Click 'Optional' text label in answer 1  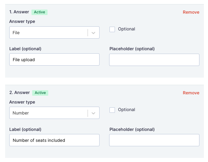[127, 29]
